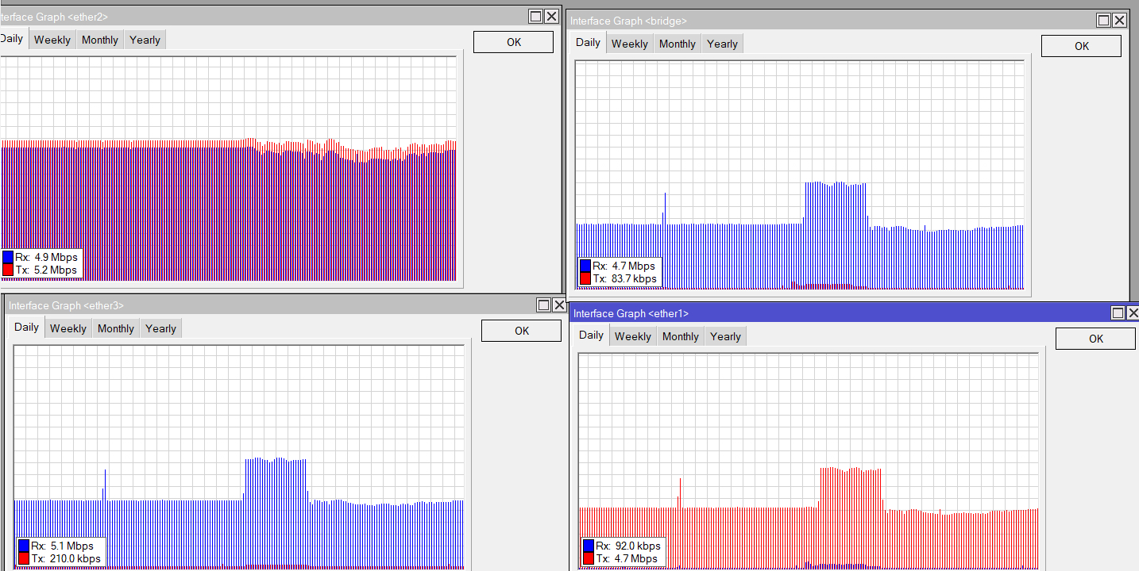The width and height of the screenshot is (1139, 571).
Task: Open Monthly tab in bridge graph window
Action: click(677, 44)
